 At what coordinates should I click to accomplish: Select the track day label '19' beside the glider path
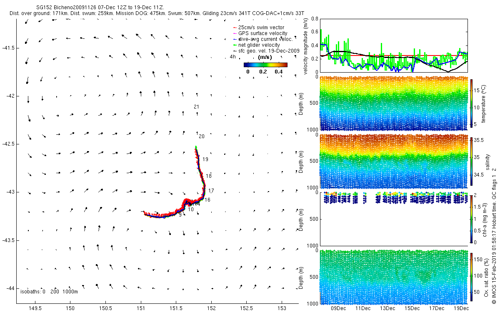point(205,159)
